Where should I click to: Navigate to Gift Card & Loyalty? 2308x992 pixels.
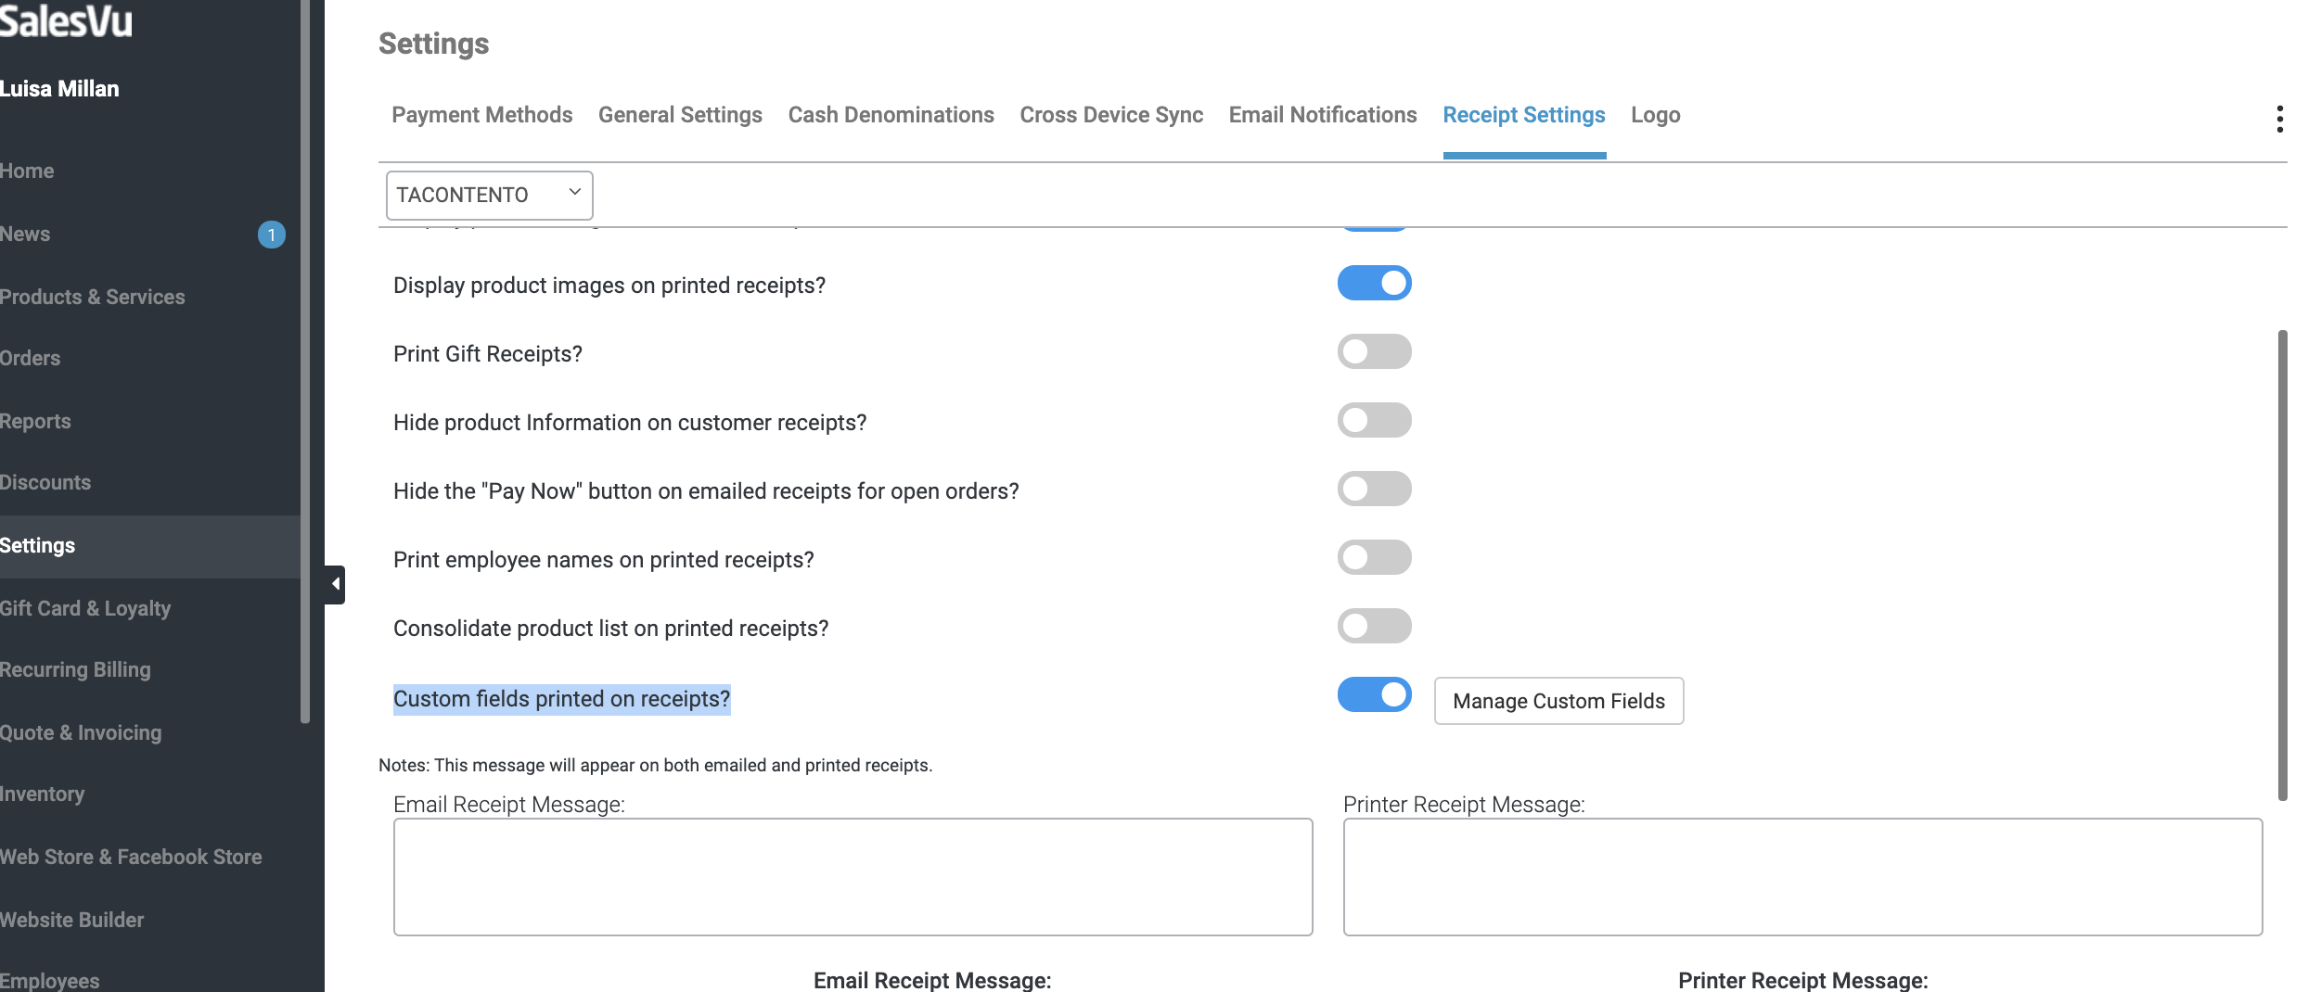pyautogui.click(x=85, y=608)
